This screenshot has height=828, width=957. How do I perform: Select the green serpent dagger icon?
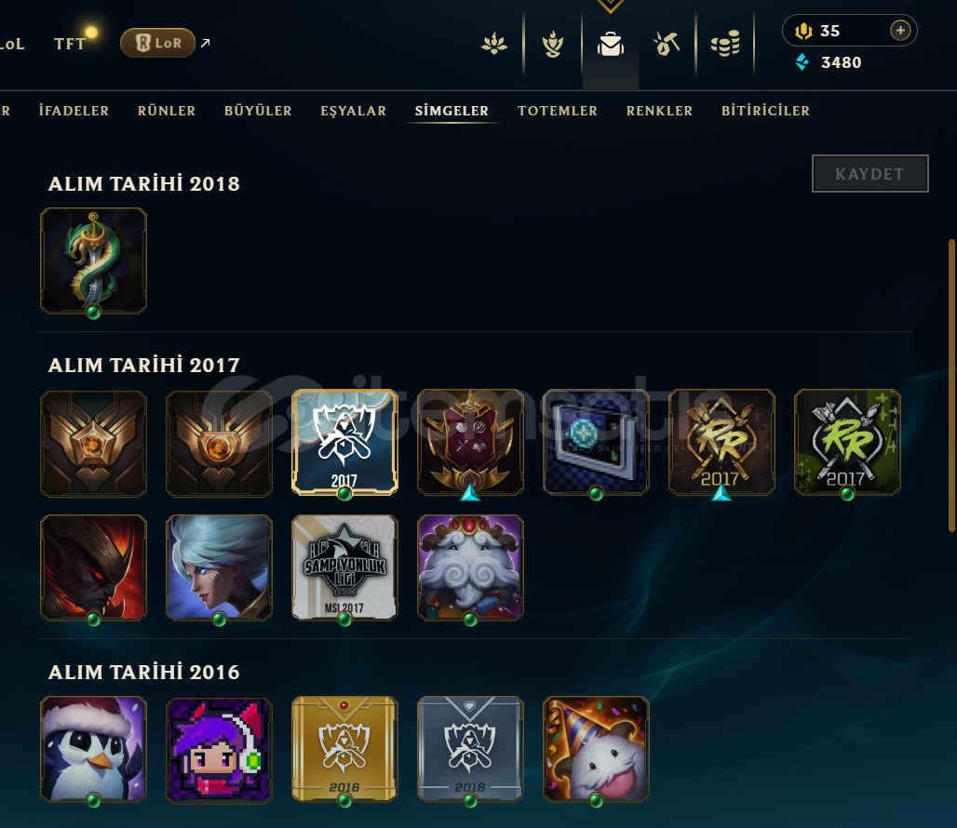click(x=93, y=261)
